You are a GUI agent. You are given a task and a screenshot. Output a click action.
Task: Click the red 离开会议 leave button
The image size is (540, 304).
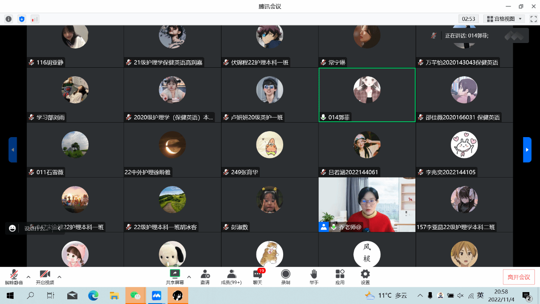(519, 277)
